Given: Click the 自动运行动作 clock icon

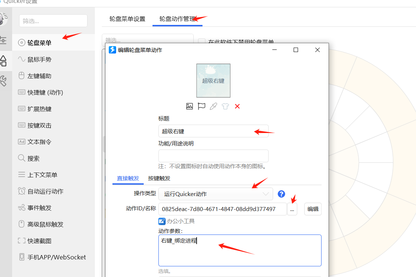Looking at the screenshot, I should pos(21,191).
